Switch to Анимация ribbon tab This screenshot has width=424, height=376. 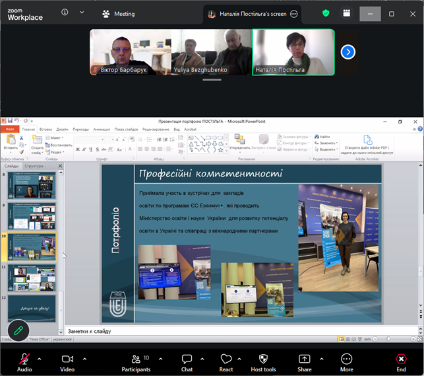point(102,130)
